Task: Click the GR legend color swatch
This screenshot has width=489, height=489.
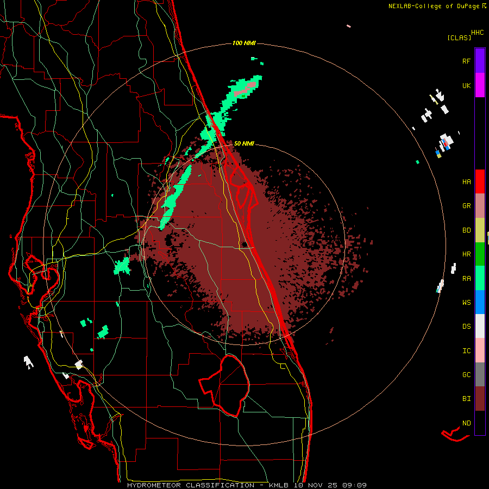Action: [480, 206]
